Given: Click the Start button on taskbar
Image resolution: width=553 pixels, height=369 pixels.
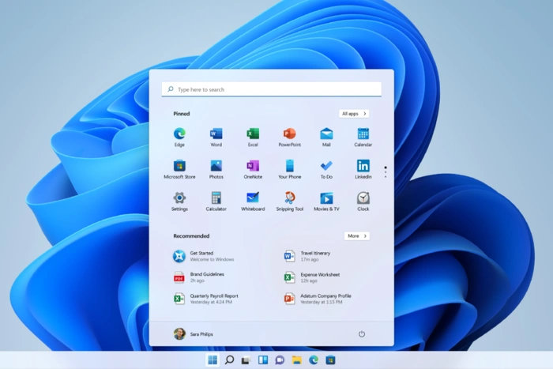Looking at the screenshot, I should (x=213, y=360).
